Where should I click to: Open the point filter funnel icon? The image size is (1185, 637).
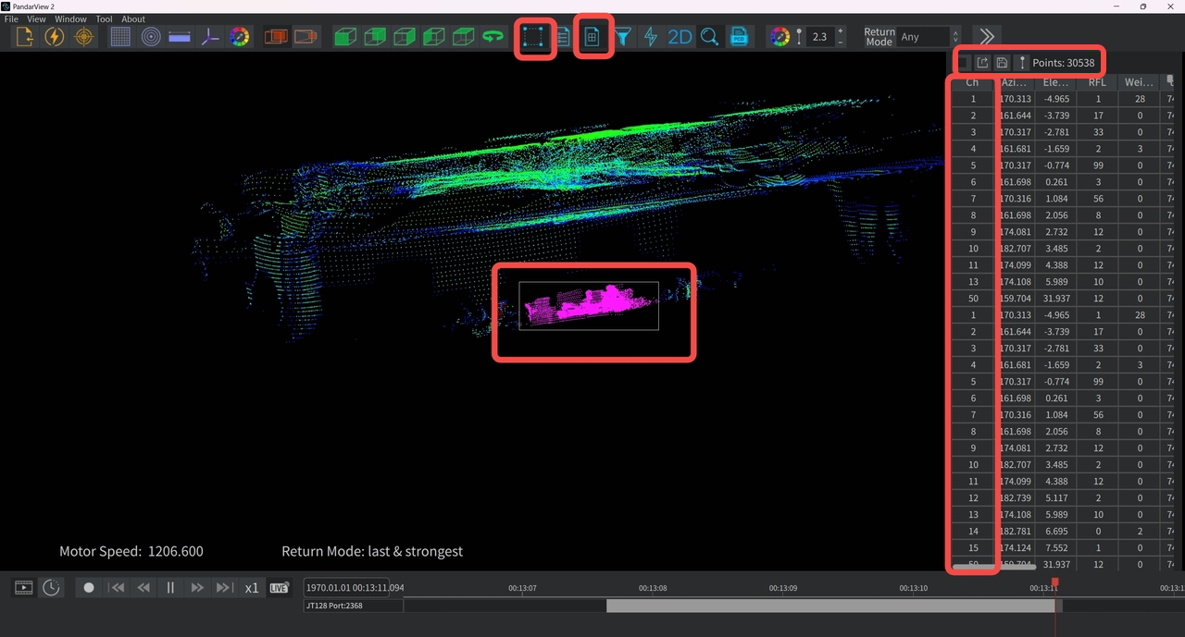(x=624, y=37)
